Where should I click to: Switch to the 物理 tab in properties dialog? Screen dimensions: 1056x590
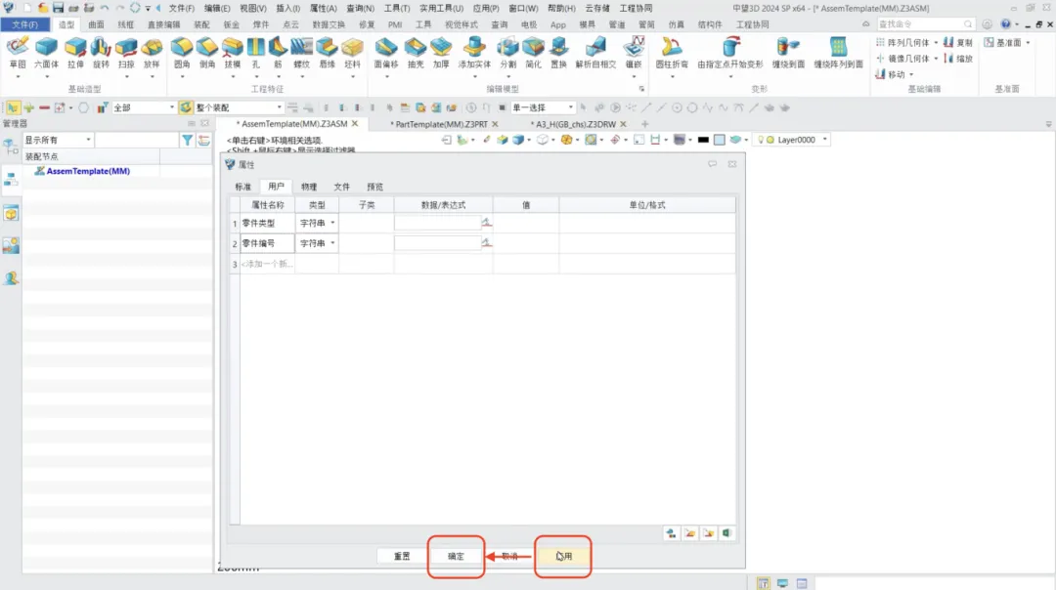click(x=309, y=187)
